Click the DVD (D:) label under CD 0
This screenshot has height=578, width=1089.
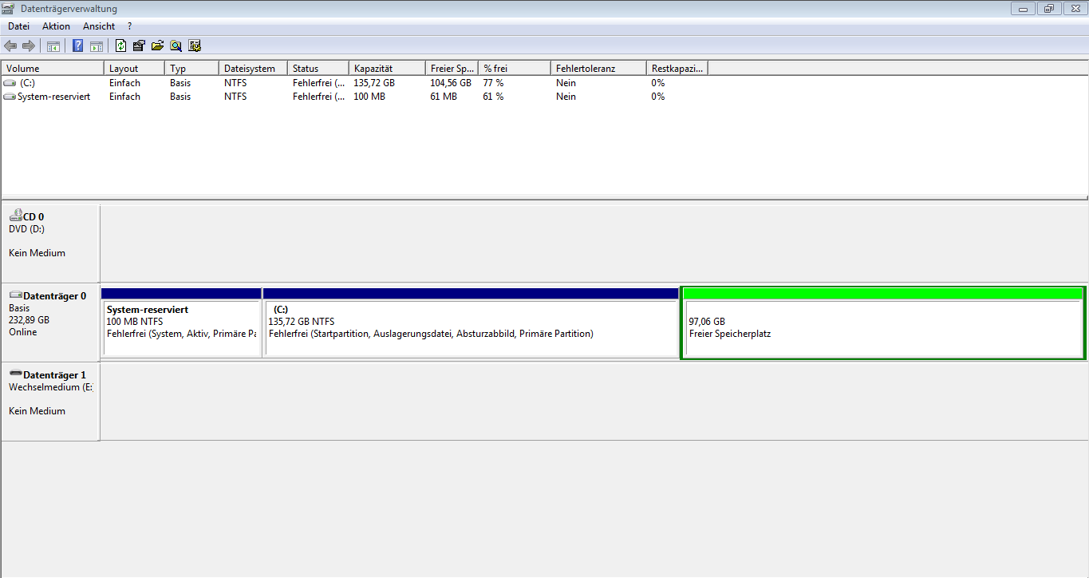(26, 229)
